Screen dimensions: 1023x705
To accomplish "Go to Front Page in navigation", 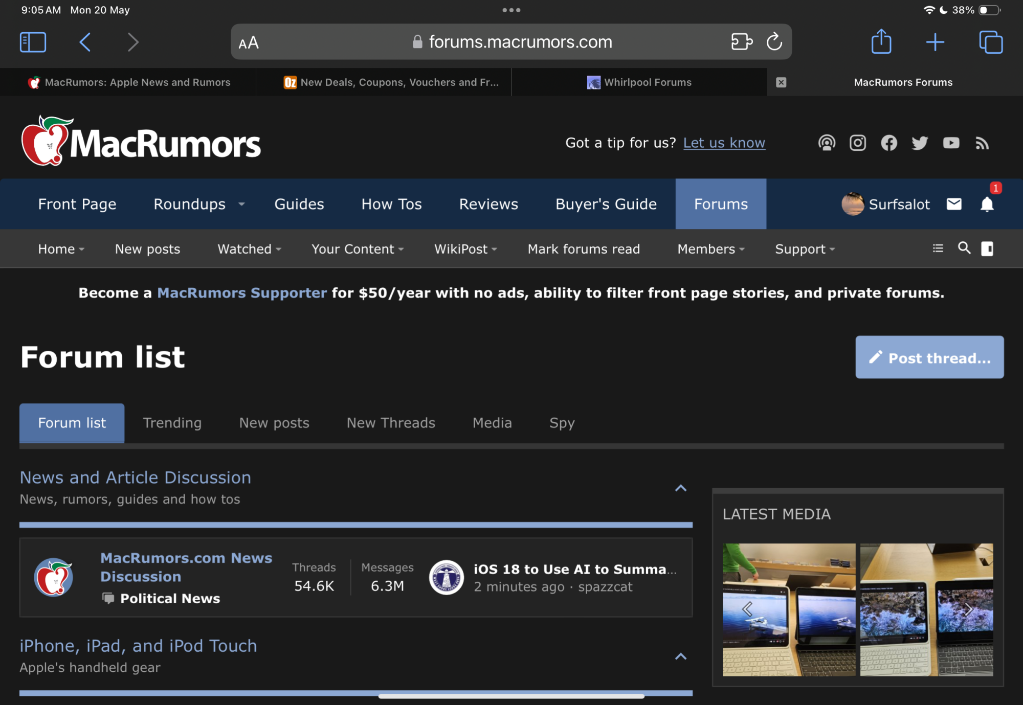I will pyautogui.click(x=77, y=204).
